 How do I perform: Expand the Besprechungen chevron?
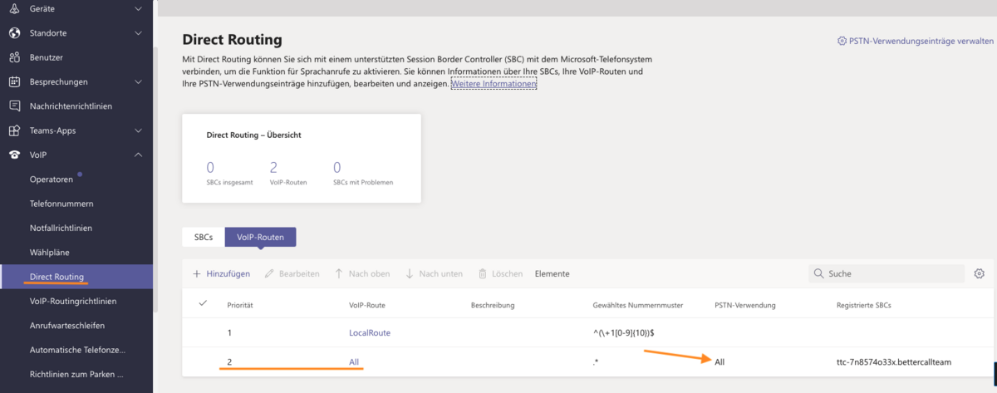click(x=138, y=81)
